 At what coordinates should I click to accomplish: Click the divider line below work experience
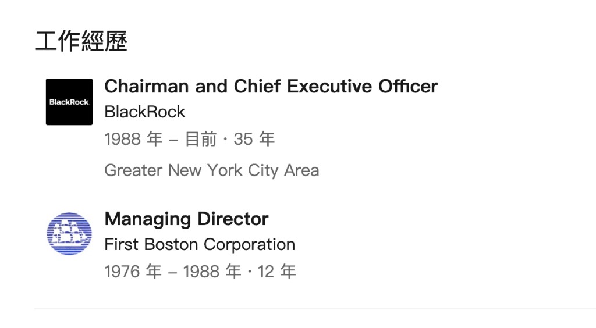(314, 309)
